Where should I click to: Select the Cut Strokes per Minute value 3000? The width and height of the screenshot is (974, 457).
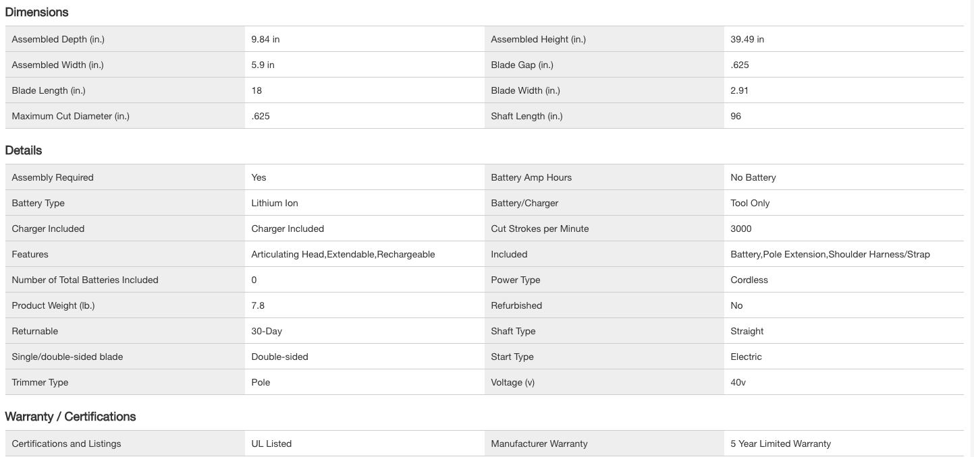[x=740, y=228]
